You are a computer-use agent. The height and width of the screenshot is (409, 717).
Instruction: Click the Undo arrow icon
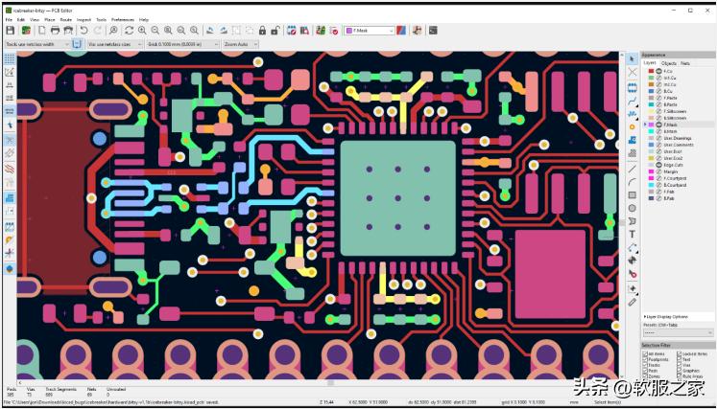tap(84, 31)
